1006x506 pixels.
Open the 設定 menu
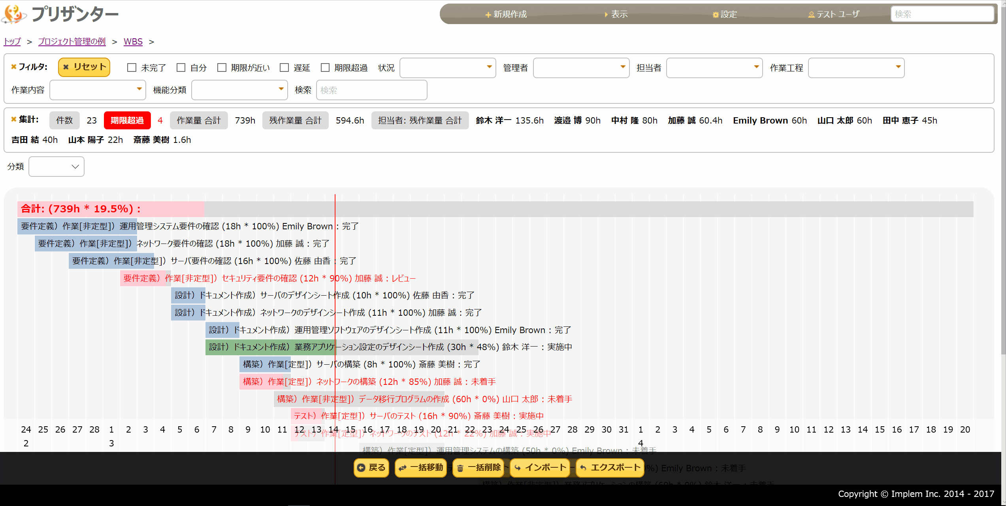pos(725,14)
